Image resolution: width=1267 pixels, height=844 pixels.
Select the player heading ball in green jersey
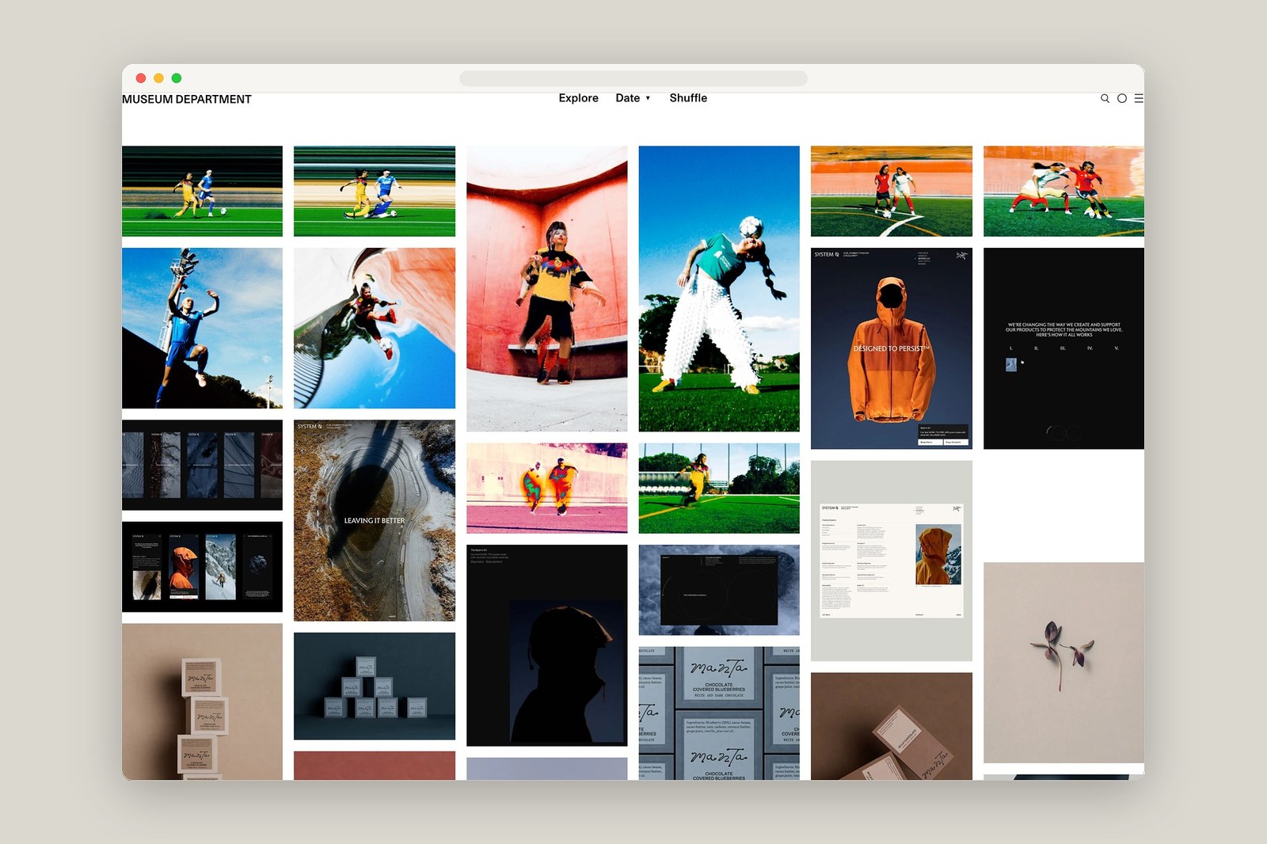[x=719, y=288]
